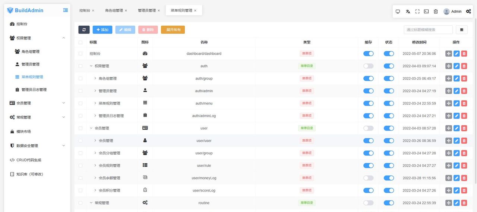Viewport: 477px width, 212px height.
Task: Click the refresh table button
Action: (84, 30)
